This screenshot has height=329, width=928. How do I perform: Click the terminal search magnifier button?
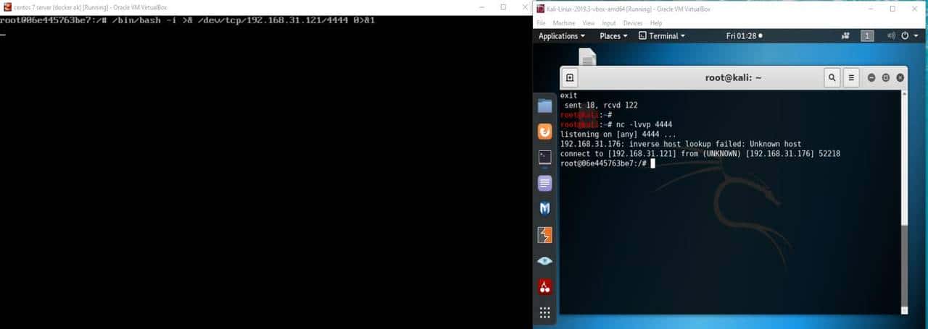coord(832,77)
